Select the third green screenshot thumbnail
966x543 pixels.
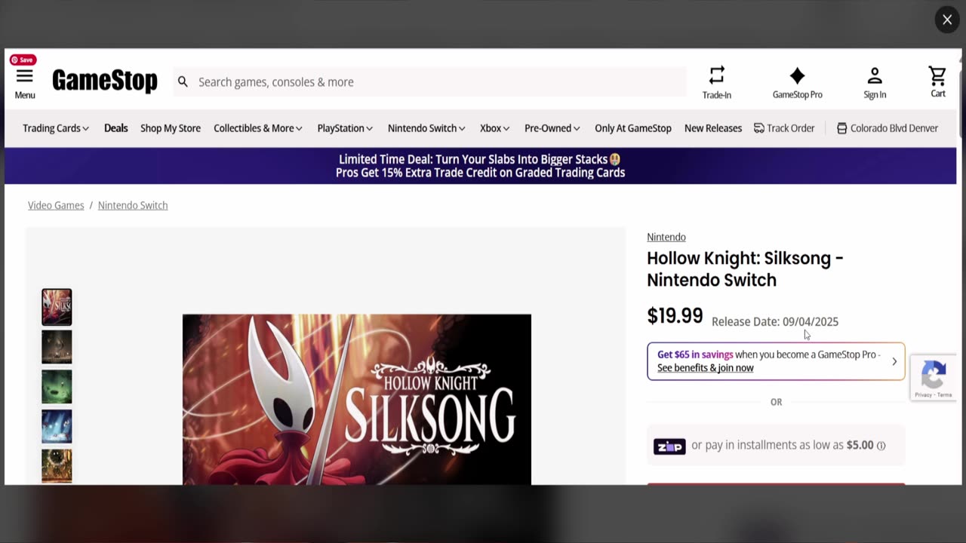click(57, 387)
